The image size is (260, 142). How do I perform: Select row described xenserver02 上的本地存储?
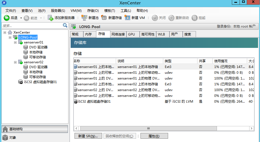[164, 84]
